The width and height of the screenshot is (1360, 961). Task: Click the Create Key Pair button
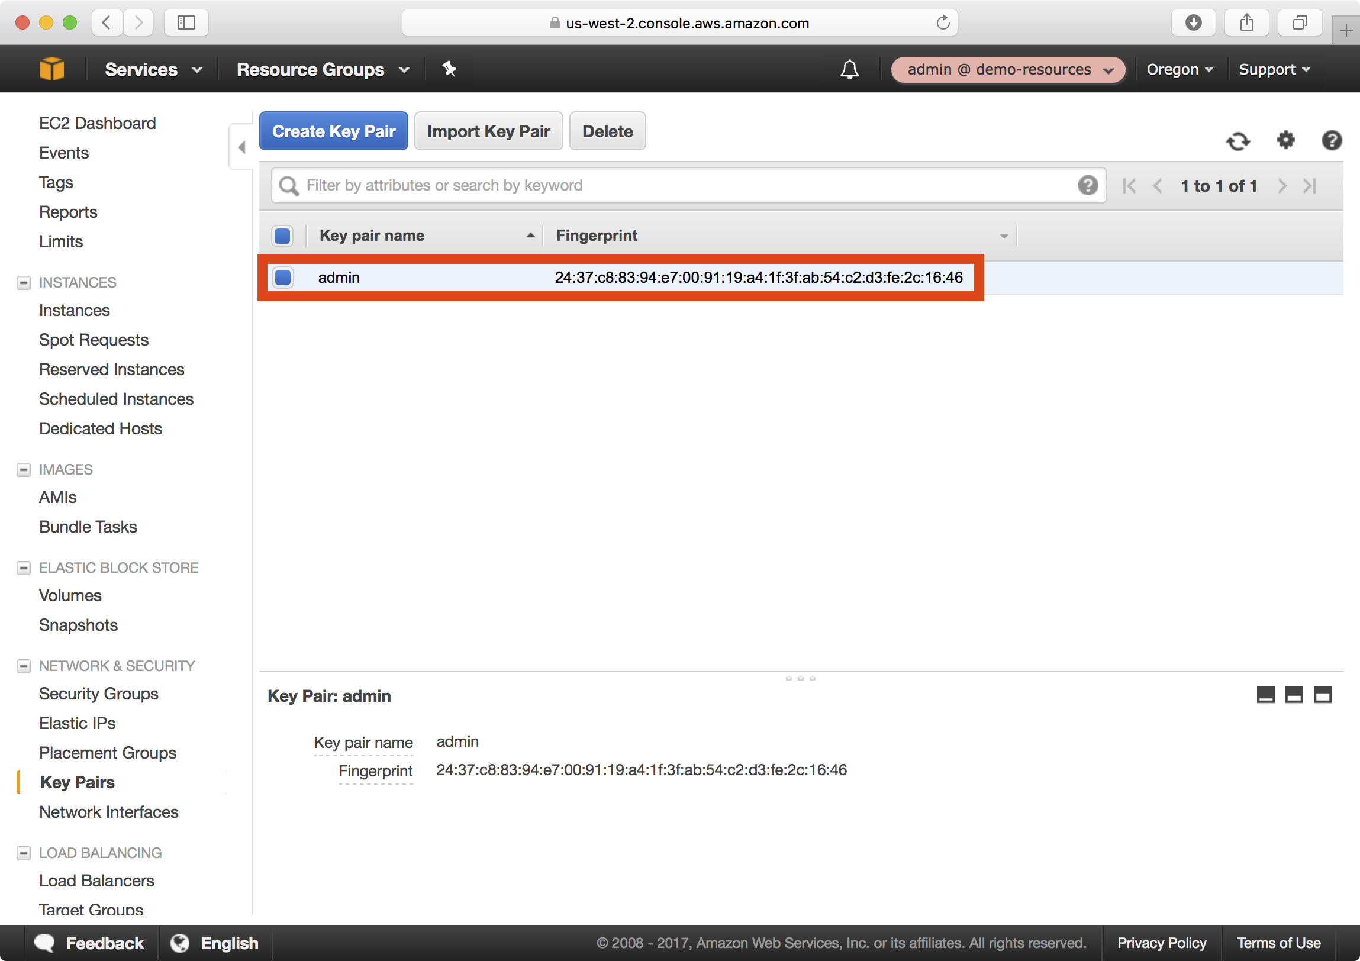tap(333, 131)
